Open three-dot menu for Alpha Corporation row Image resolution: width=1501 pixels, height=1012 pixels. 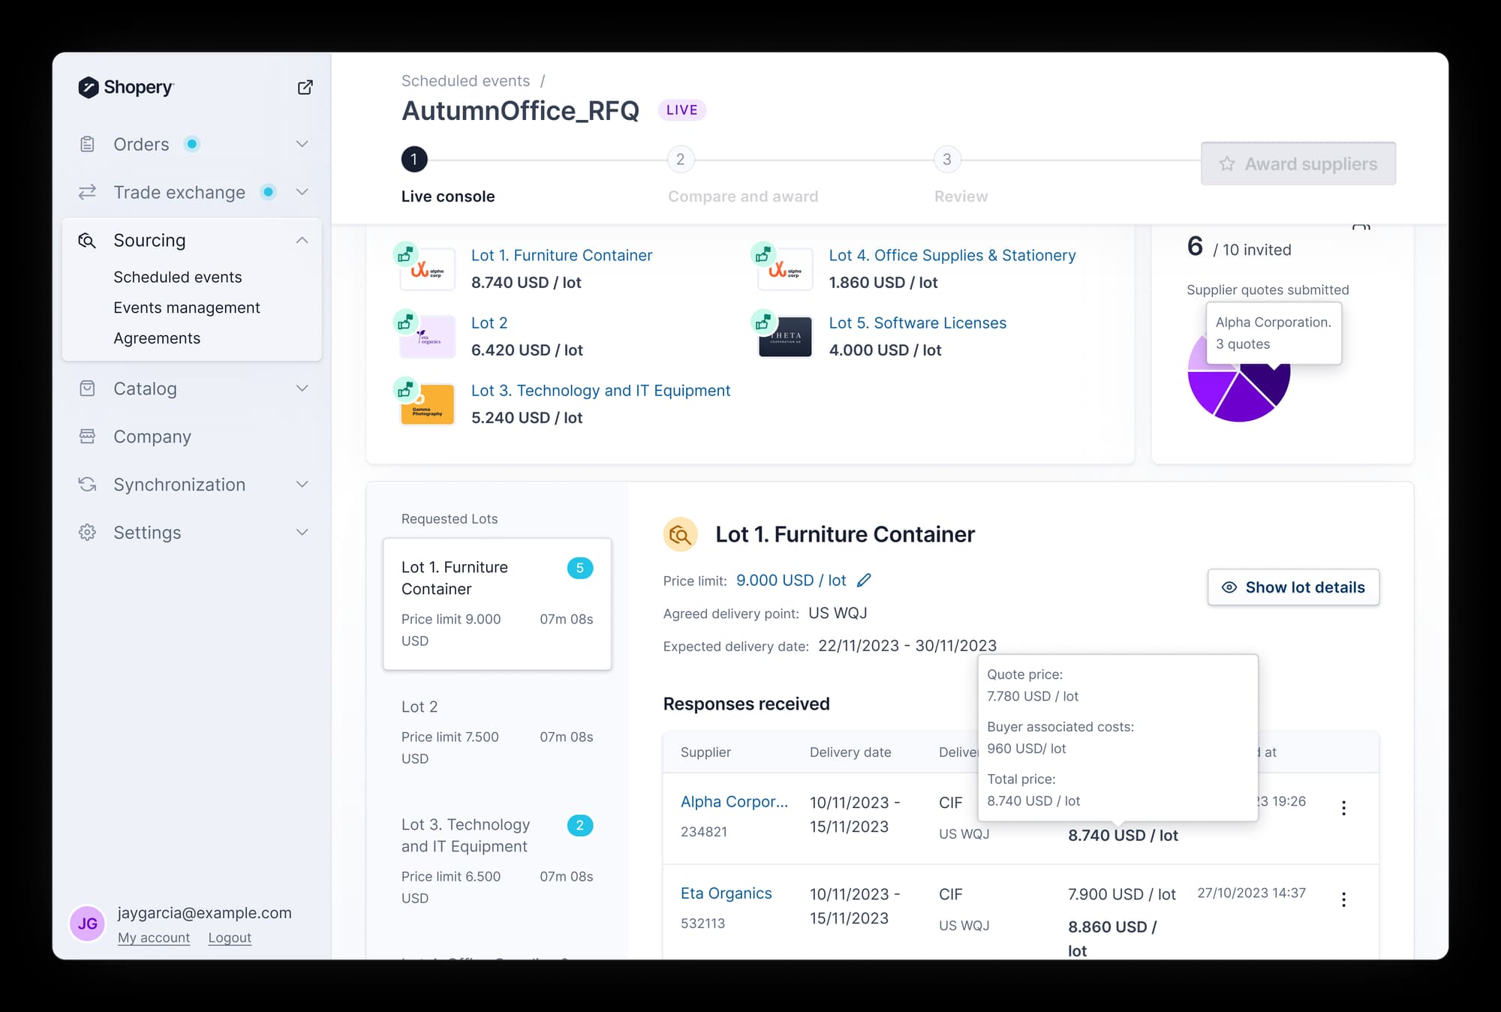[1343, 808]
